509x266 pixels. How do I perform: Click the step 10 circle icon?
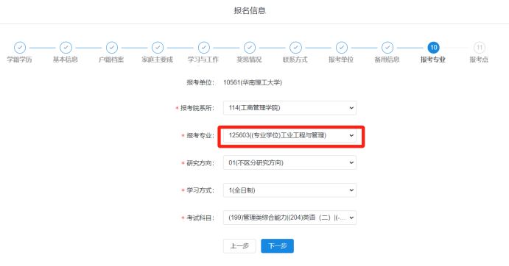tap(433, 48)
